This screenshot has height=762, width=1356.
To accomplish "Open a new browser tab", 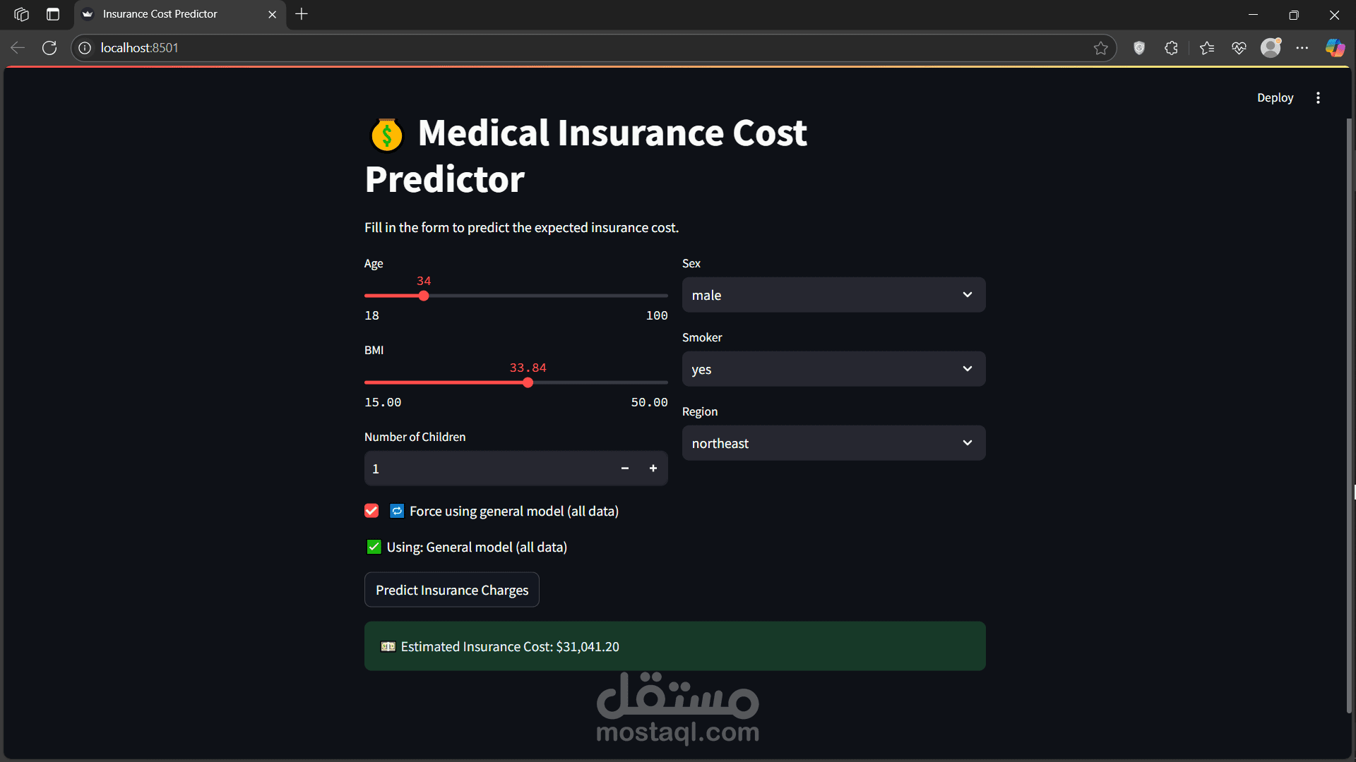I will (x=302, y=14).
